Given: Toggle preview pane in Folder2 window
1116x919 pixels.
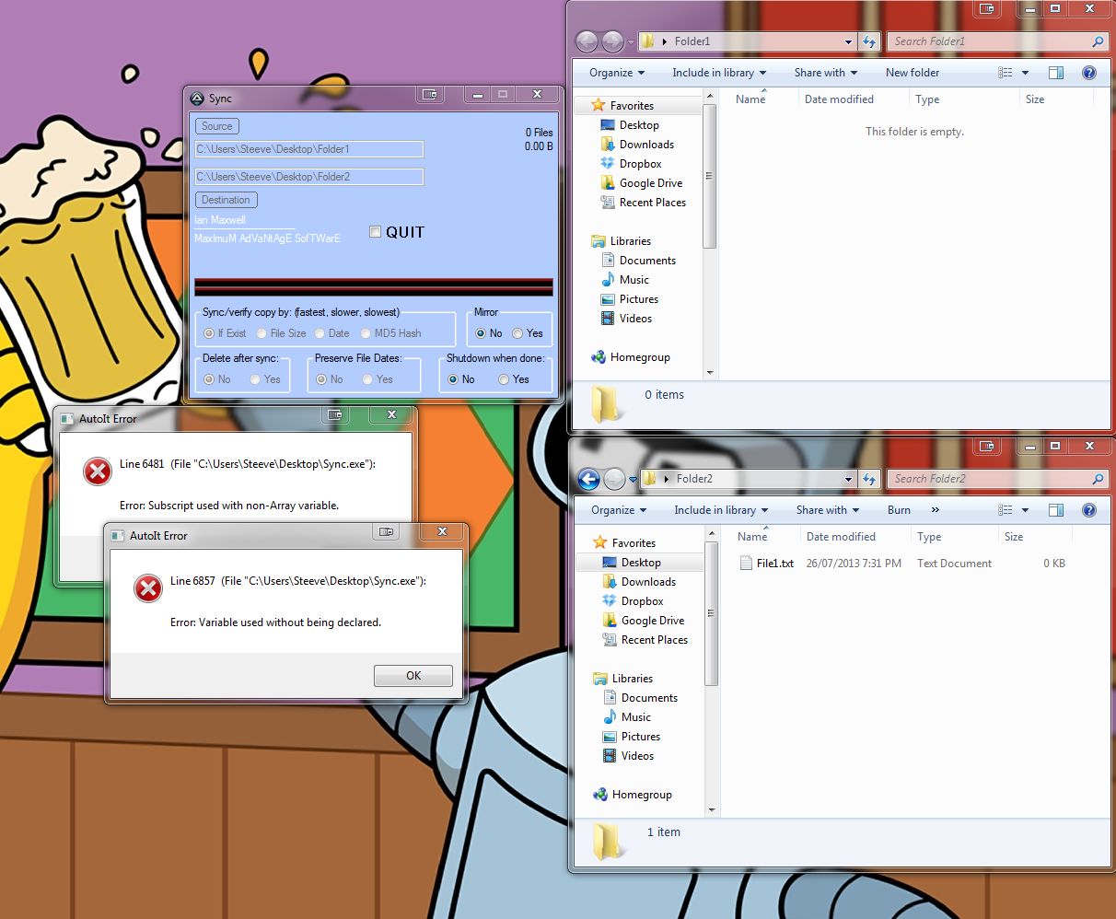Looking at the screenshot, I should pos(1056,510).
